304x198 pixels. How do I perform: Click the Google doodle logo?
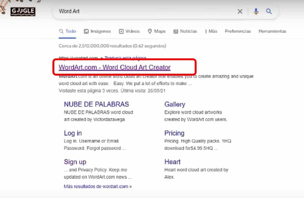23,12
